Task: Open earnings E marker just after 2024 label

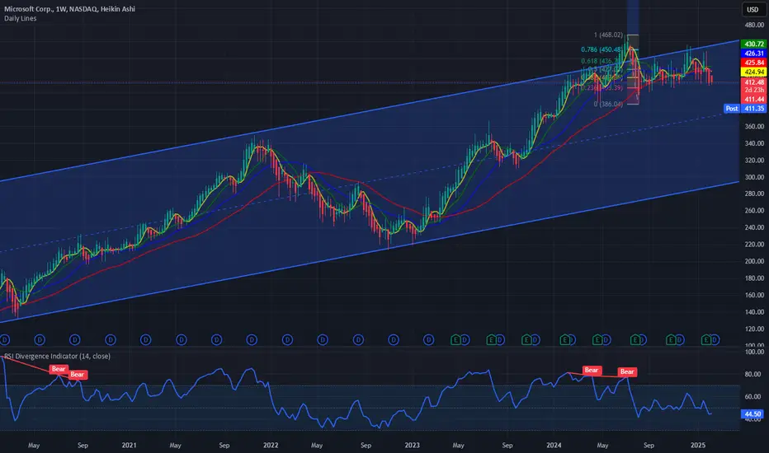Action: click(564, 339)
